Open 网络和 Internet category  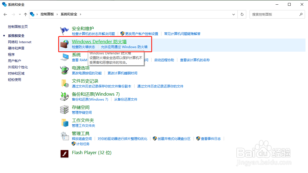[20, 42]
